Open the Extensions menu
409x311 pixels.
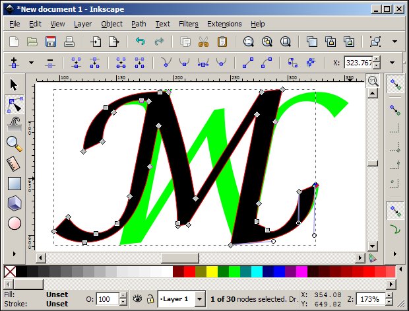tap(224, 24)
